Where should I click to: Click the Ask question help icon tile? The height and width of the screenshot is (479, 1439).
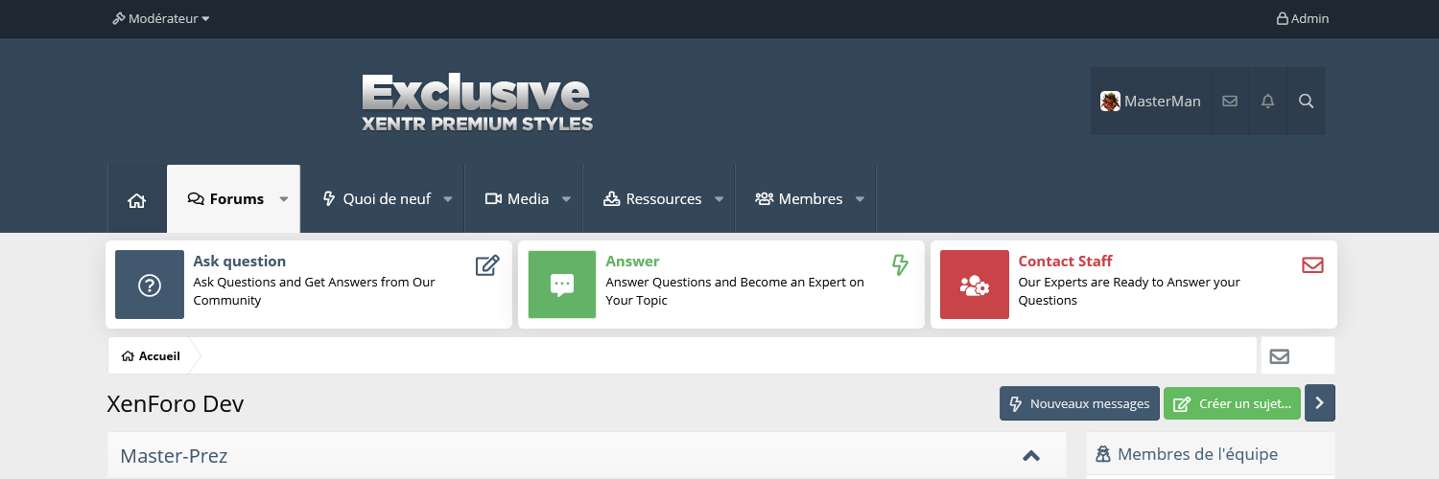pyautogui.click(x=150, y=285)
